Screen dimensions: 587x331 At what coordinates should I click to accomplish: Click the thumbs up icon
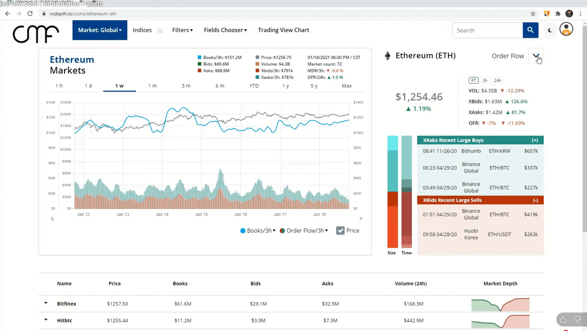click(x=563, y=319)
